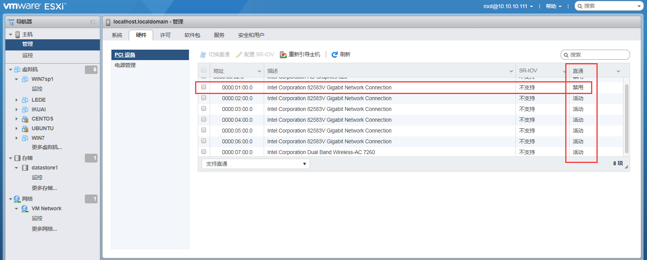Image resolution: width=647 pixels, height=260 pixels.
Task: Click the host icon beside localhost.localdomain title
Action: click(x=108, y=22)
